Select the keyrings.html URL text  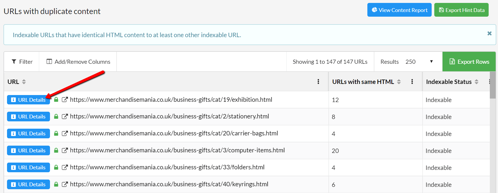169,184
